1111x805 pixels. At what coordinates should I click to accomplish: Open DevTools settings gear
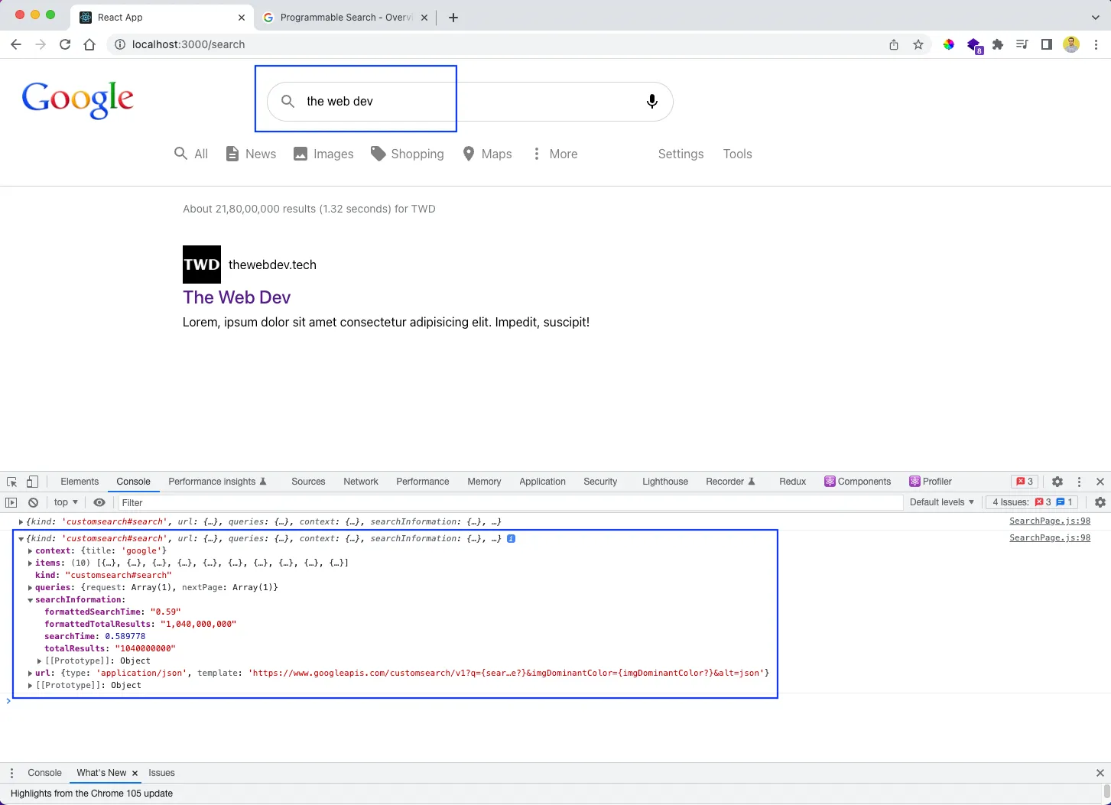click(x=1057, y=482)
